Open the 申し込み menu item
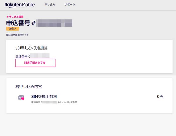Screen dimensions: 176x136 [x=50, y=5]
